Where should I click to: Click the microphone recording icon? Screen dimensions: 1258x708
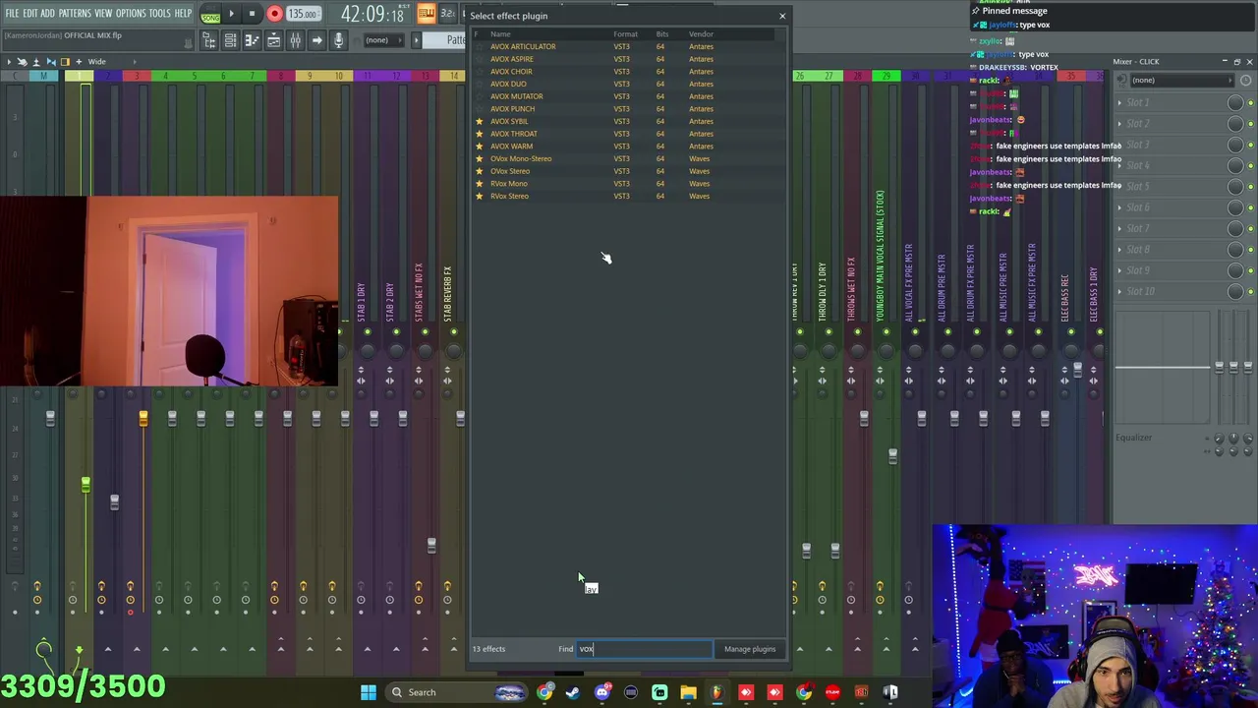(338, 40)
